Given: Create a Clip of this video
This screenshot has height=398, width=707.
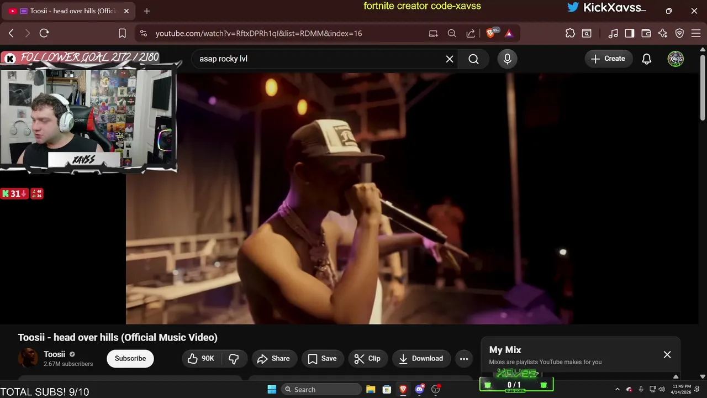Looking at the screenshot, I should (x=368, y=358).
